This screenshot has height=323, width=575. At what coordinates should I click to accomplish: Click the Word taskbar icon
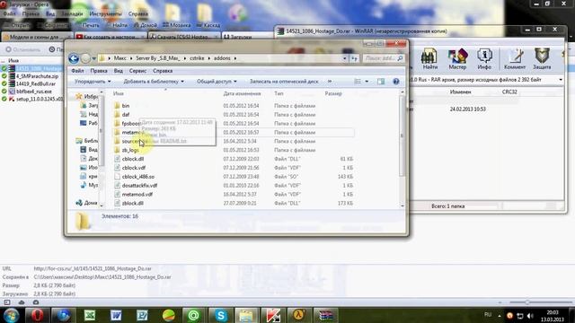click(116, 315)
